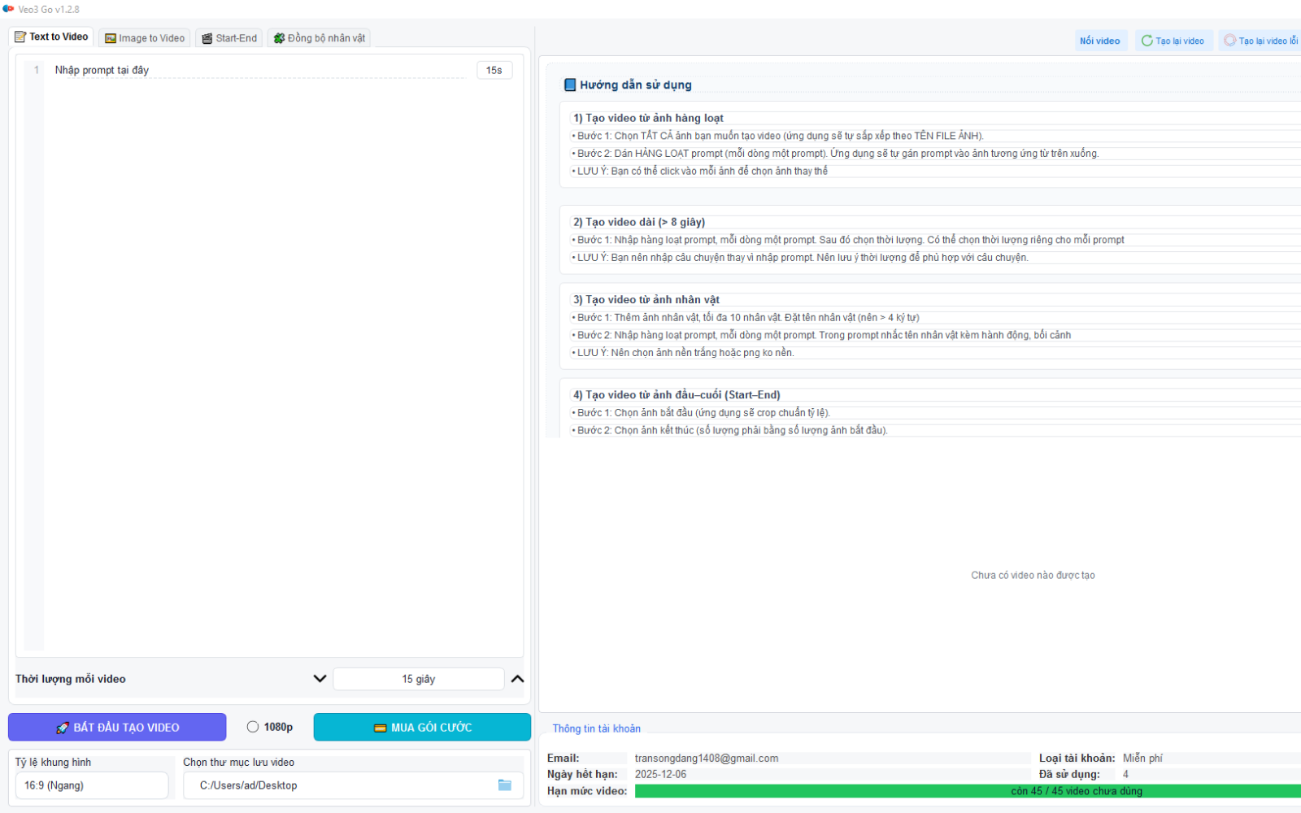Image resolution: width=1301 pixels, height=813 pixels.
Task: Open the Image to Video tab
Action: (x=145, y=38)
